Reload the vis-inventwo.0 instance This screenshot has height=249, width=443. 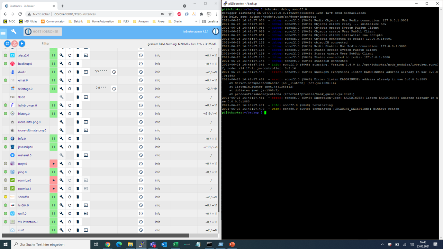(70, 222)
